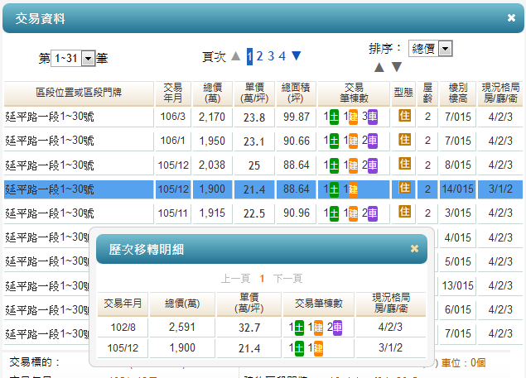Click the 總價(萬) header in the popup

point(182,304)
